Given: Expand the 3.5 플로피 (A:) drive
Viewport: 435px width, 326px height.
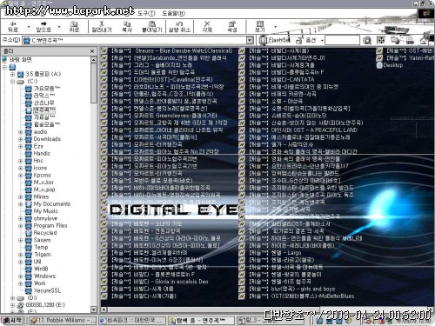Looking at the screenshot, I should coord(12,74).
